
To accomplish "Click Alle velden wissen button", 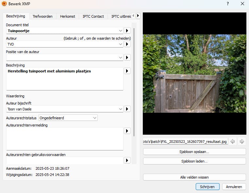I will [x=194, y=177].
